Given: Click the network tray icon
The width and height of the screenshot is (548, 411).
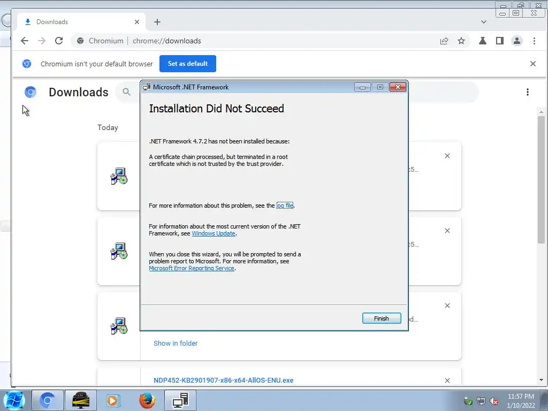Looking at the screenshot, I should click(x=481, y=401).
